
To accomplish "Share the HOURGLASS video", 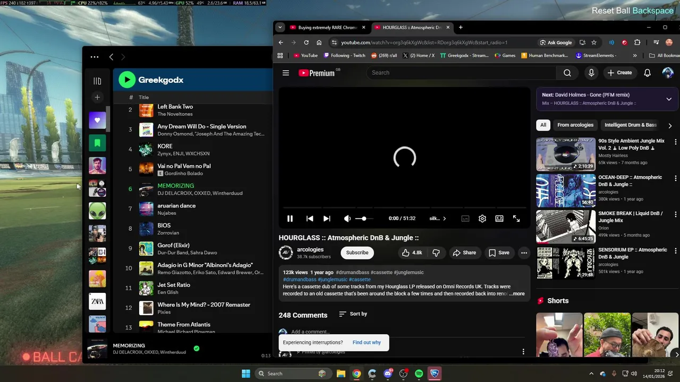I will [464, 253].
